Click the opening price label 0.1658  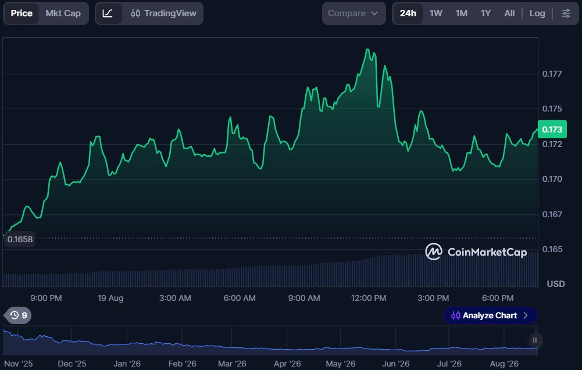(20, 239)
